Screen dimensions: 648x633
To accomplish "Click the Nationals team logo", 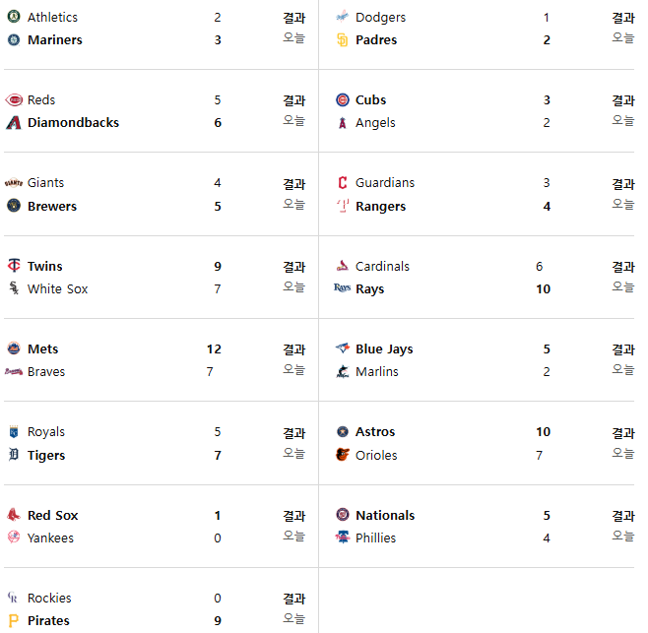I will [x=342, y=516].
